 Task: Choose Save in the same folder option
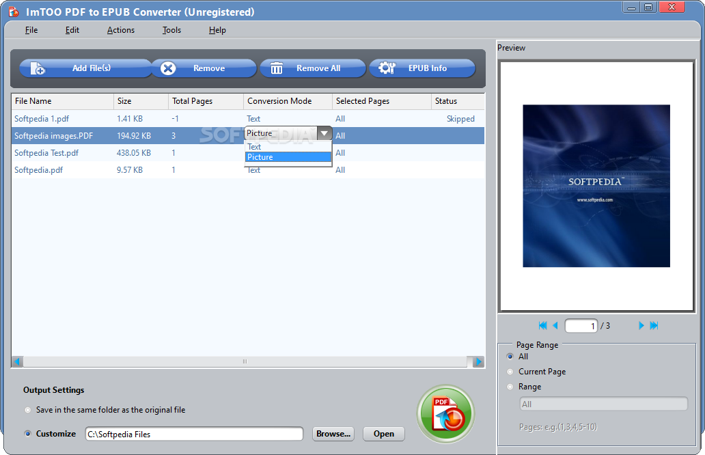(x=28, y=410)
